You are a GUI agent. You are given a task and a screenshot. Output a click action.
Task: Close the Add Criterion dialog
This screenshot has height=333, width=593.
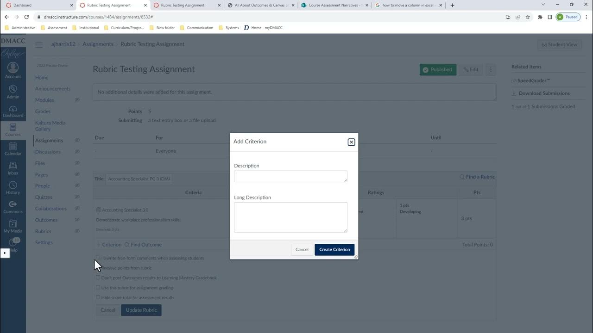pyautogui.click(x=351, y=142)
